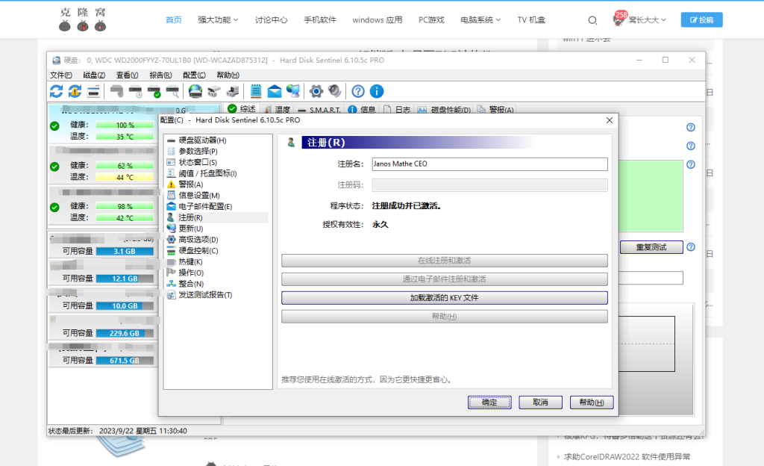Click 可用容量 229.6 GB bar
Image resolution: width=764 pixels, height=466 pixels.
(x=125, y=333)
